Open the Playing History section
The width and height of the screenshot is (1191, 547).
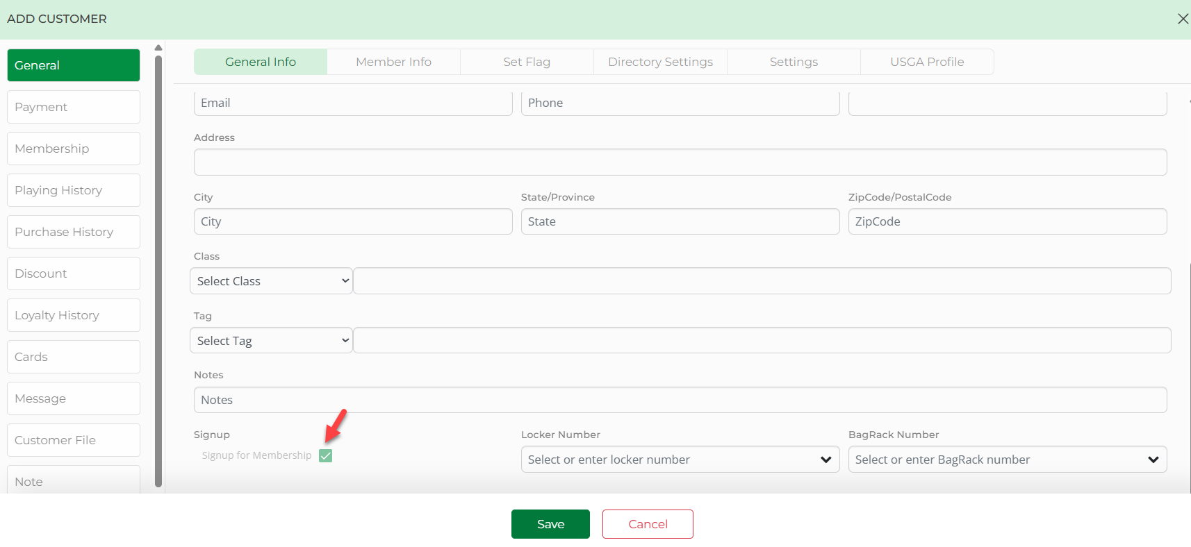pos(74,190)
